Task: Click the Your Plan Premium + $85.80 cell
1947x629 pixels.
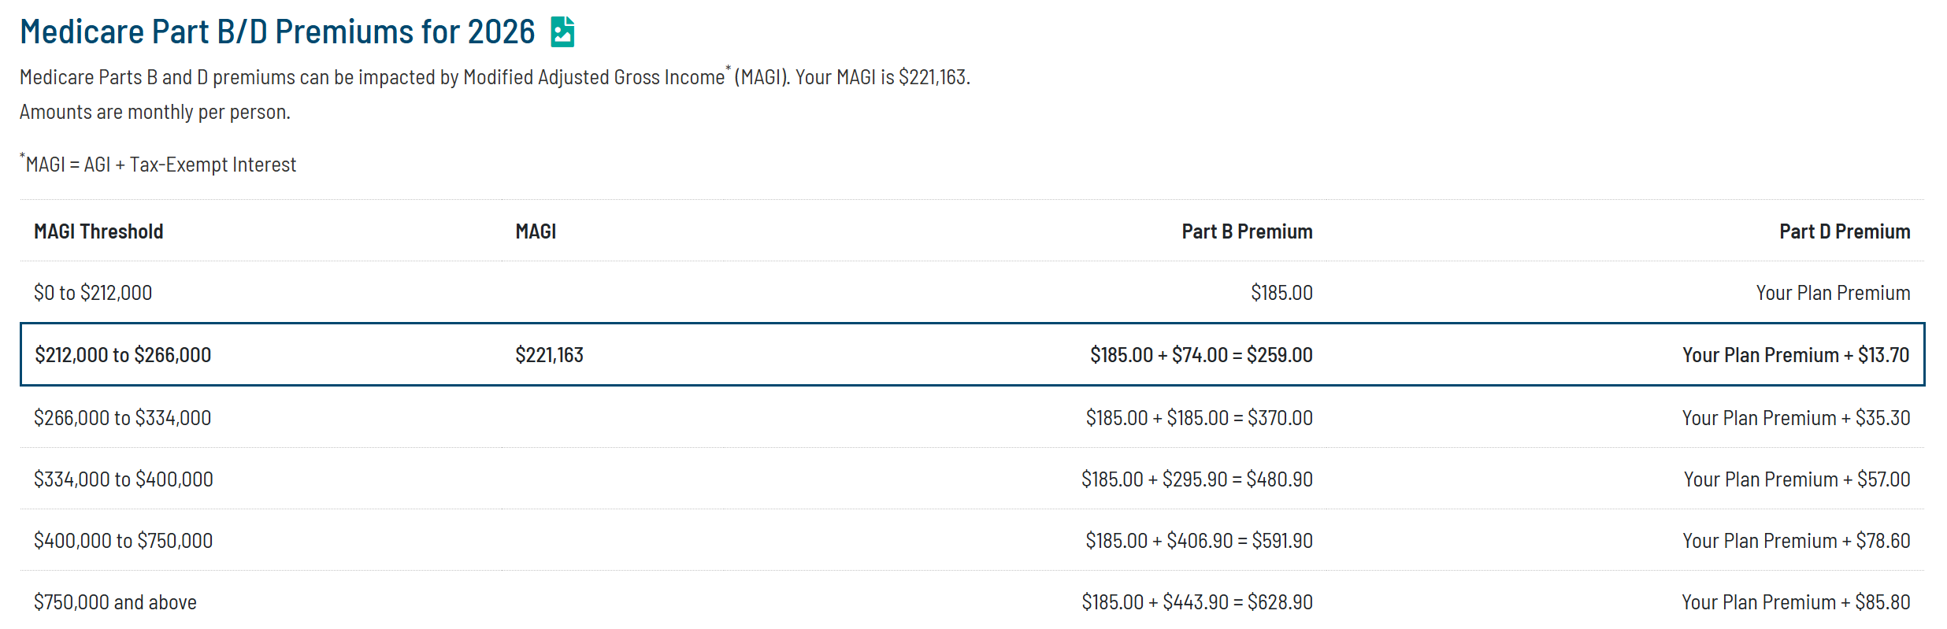Action: click(1796, 602)
